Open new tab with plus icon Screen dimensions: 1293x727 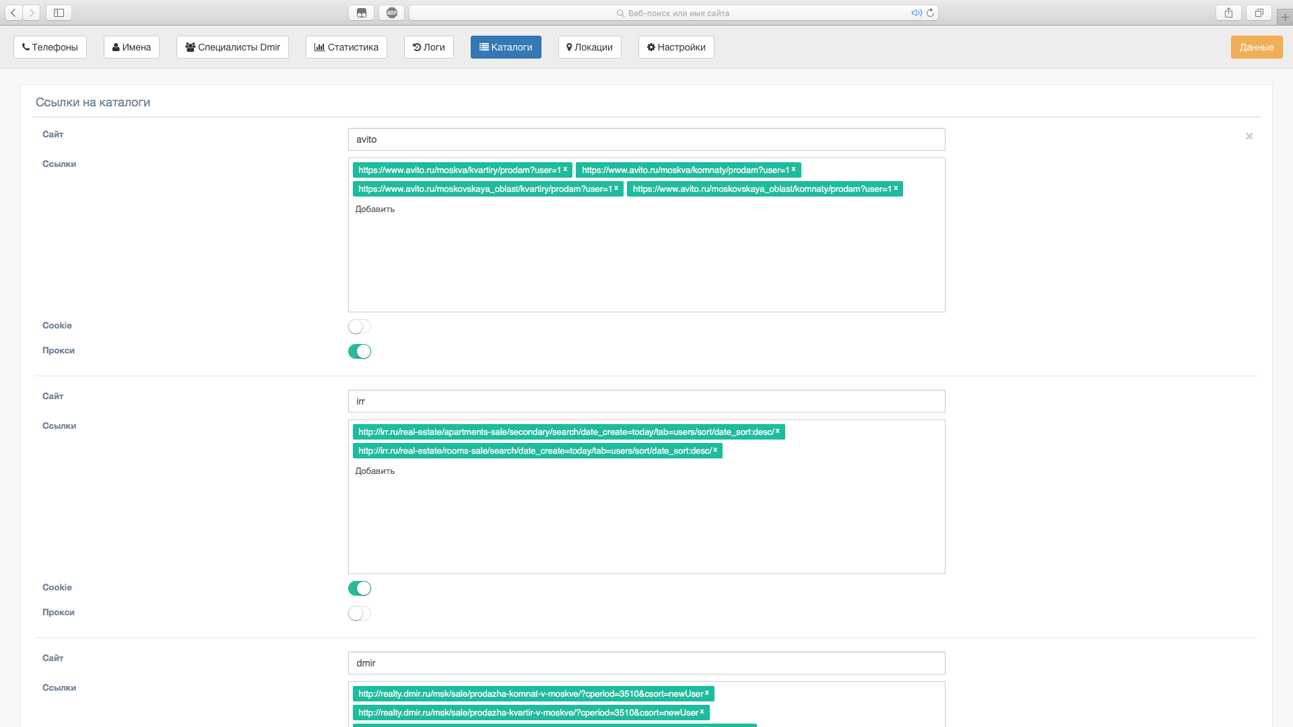point(1285,17)
